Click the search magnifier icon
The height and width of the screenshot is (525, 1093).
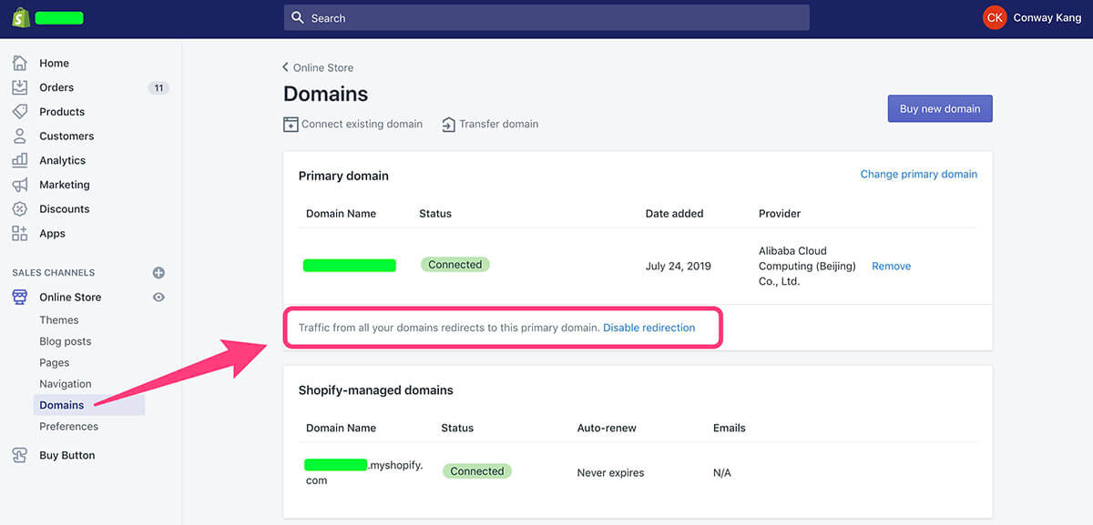(298, 17)
